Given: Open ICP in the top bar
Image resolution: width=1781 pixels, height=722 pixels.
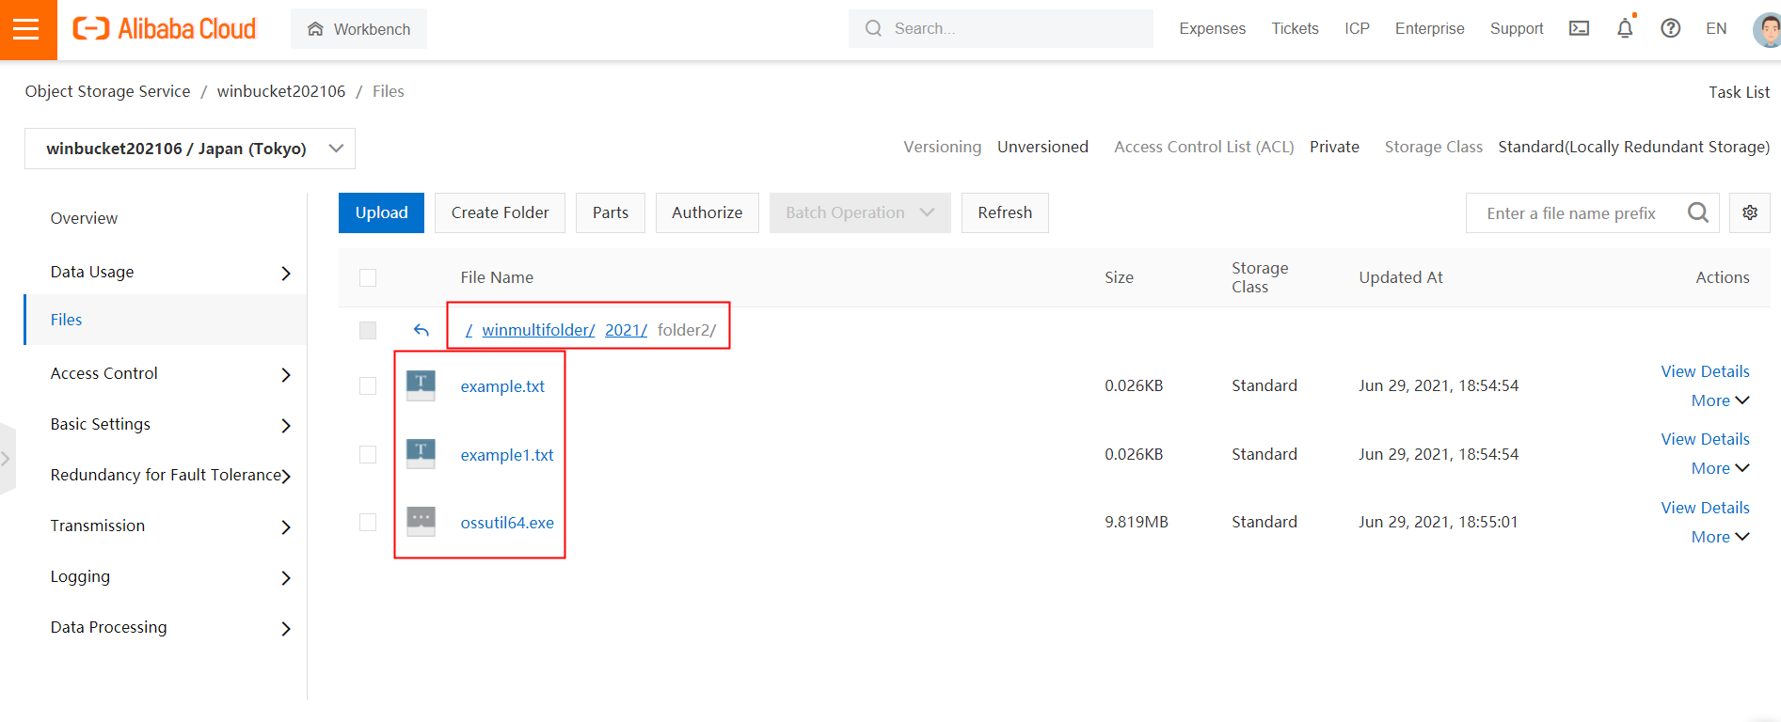Looking at the screenshot, I should [x=1357, y=28].
